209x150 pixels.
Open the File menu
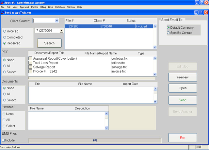(3, 7)
